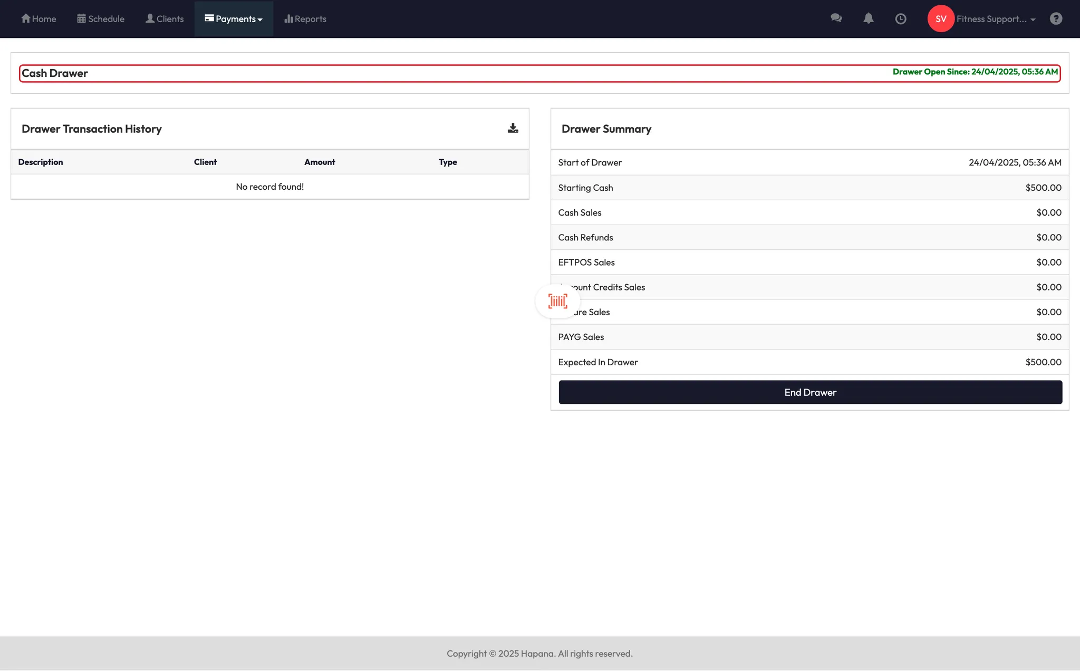
Task: Click the SV user avatar
Action: click(941, 19)
